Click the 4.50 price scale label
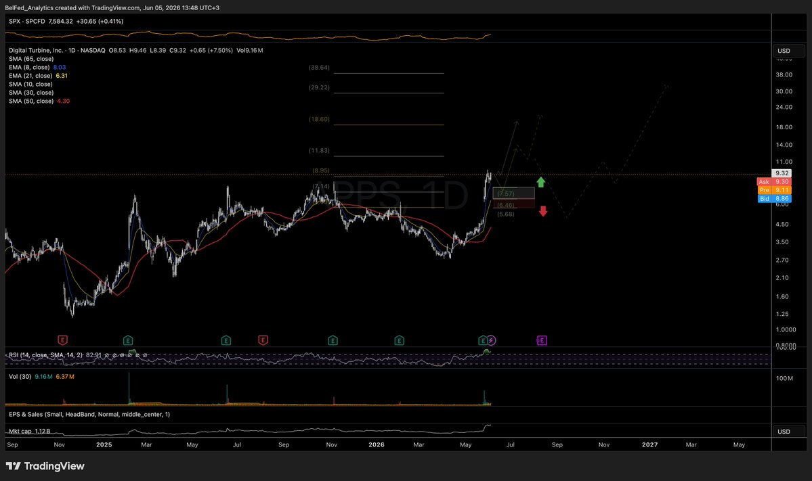 click(782, 225)
